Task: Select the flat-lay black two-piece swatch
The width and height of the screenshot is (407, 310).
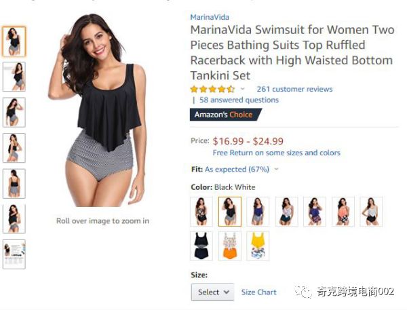Action: tap(201, 246)
